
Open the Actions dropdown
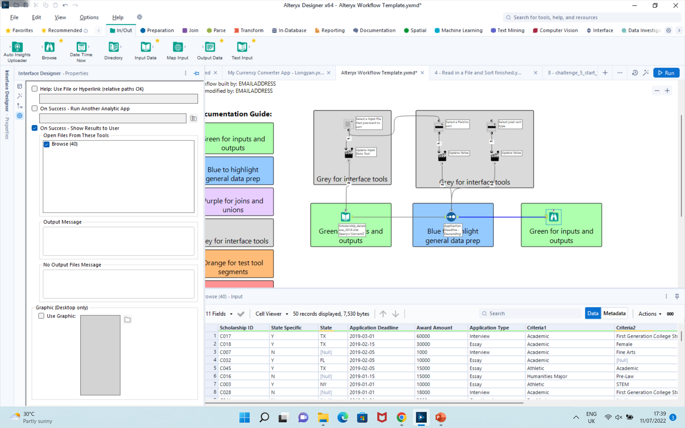650,314
